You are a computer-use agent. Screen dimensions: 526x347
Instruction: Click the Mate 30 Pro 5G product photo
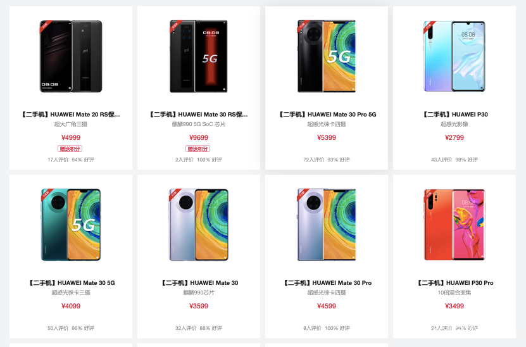click(x=327, y=56)
